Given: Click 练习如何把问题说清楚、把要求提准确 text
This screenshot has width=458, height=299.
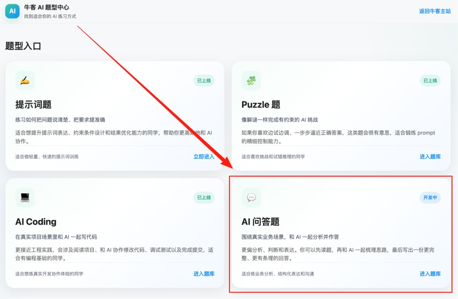Looking at the screenshot, I should point(60,120).
